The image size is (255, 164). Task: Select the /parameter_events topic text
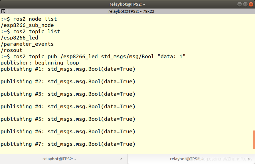click(27, 44)
